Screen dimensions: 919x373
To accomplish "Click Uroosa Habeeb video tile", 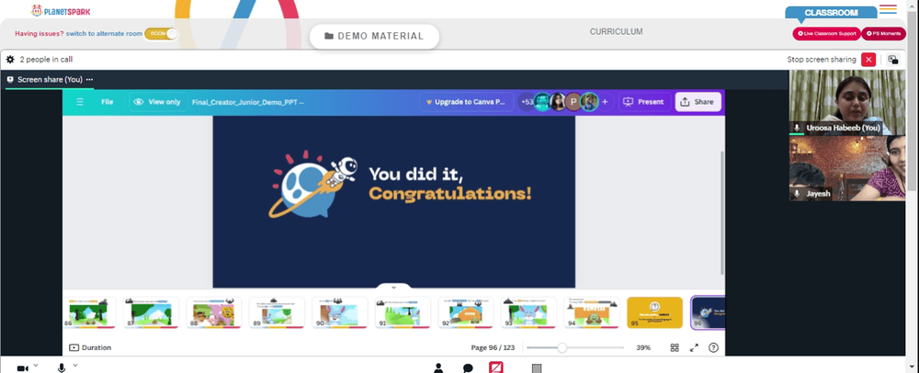I will pyautogui.click(x=847, y=103).
